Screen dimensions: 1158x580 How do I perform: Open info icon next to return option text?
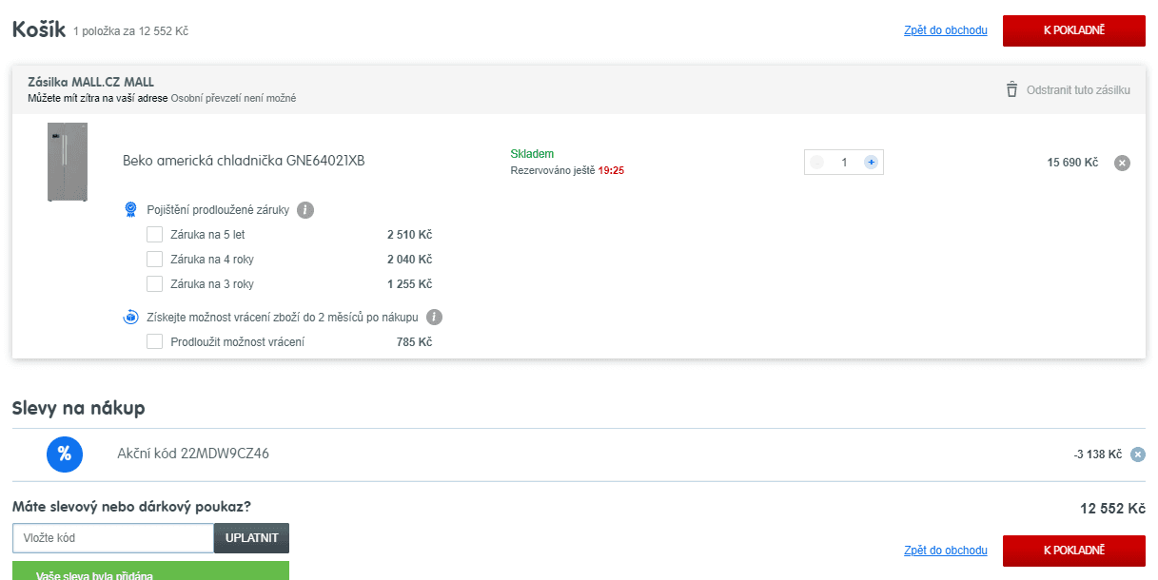click(435, 318)
